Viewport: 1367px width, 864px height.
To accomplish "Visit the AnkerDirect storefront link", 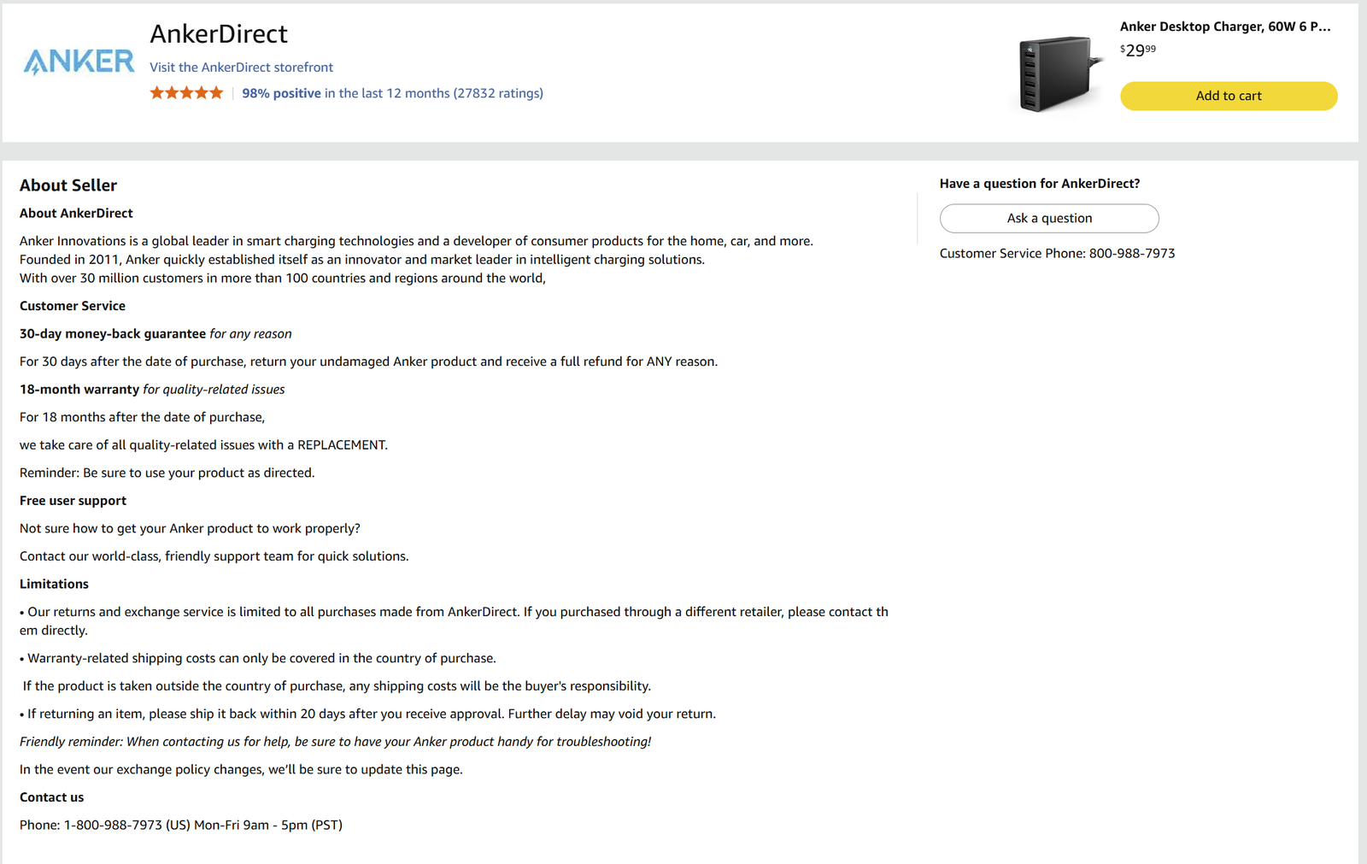I will (241, 67).
